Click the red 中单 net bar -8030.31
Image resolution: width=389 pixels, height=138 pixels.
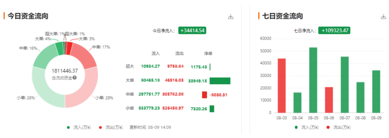[x=204, y=95]
